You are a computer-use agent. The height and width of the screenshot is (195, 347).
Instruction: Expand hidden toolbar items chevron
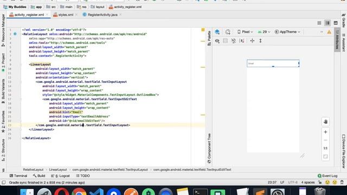click(322, 32)
